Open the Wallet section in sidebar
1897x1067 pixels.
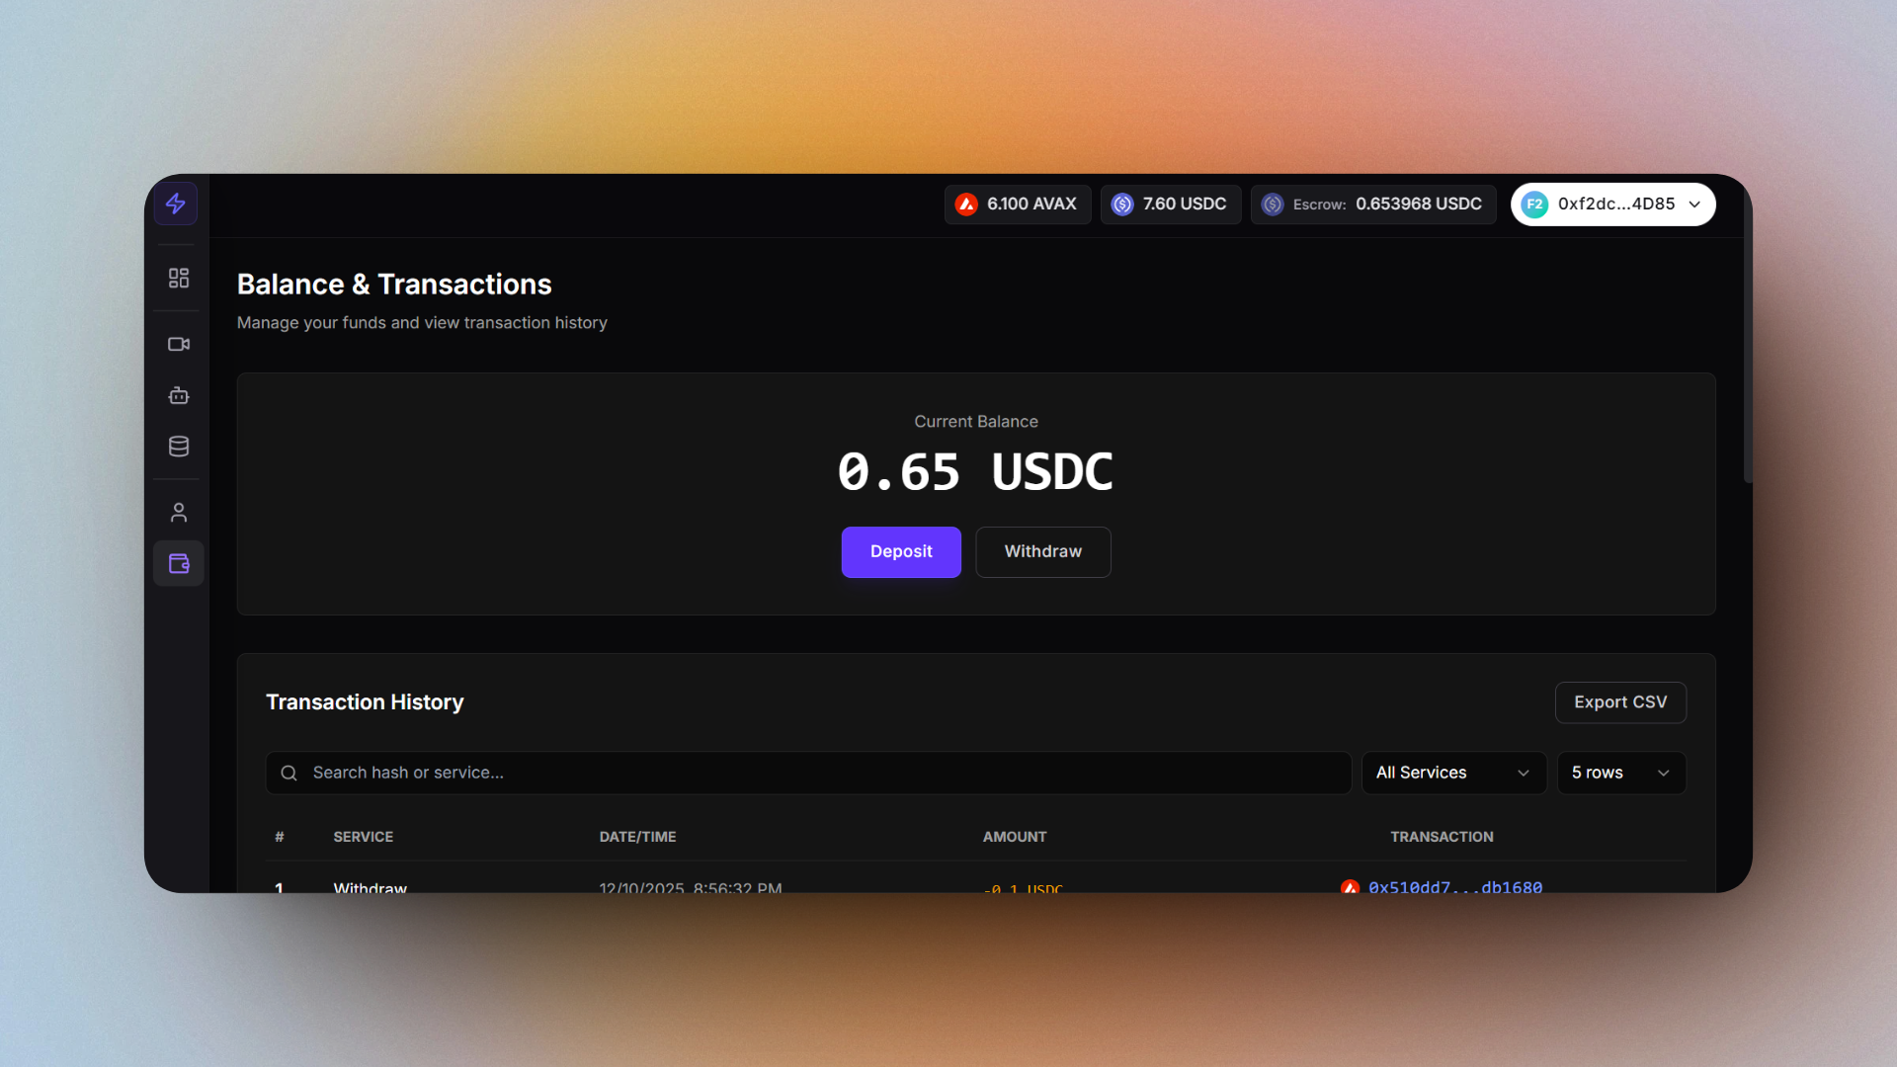click(x=178, y=563)
